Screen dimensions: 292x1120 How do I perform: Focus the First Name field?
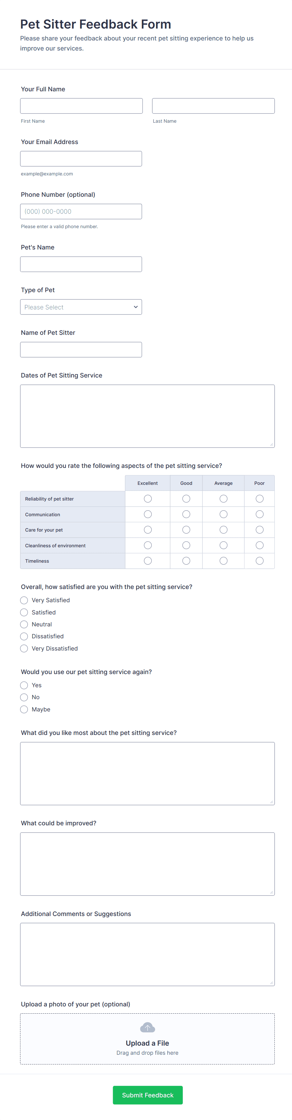click(81, 106)
